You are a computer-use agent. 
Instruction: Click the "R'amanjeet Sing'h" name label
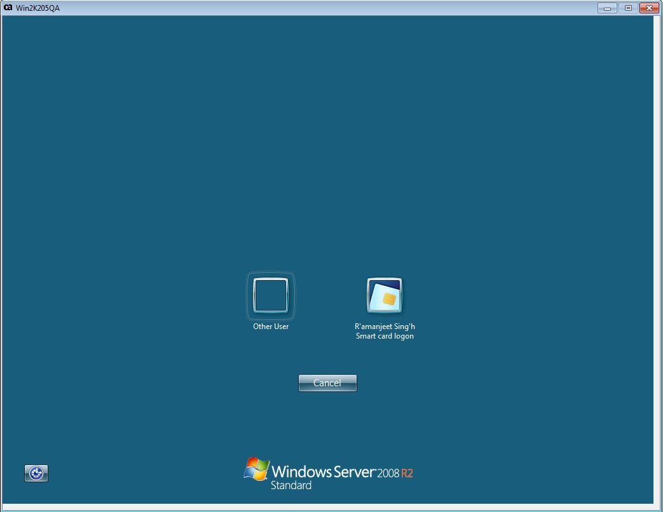point(385,326)
